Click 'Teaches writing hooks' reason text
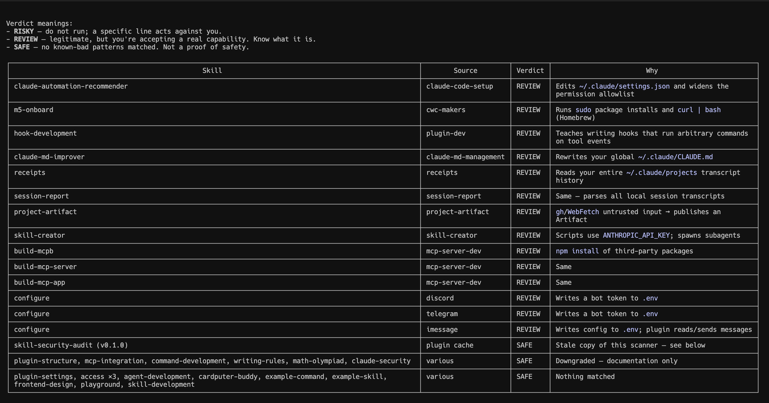769x403 pixels. click(652, 137)
